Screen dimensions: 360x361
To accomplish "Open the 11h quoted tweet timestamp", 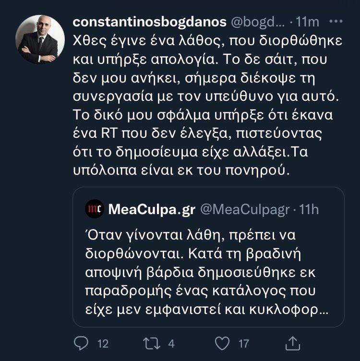I will (309, 209).
